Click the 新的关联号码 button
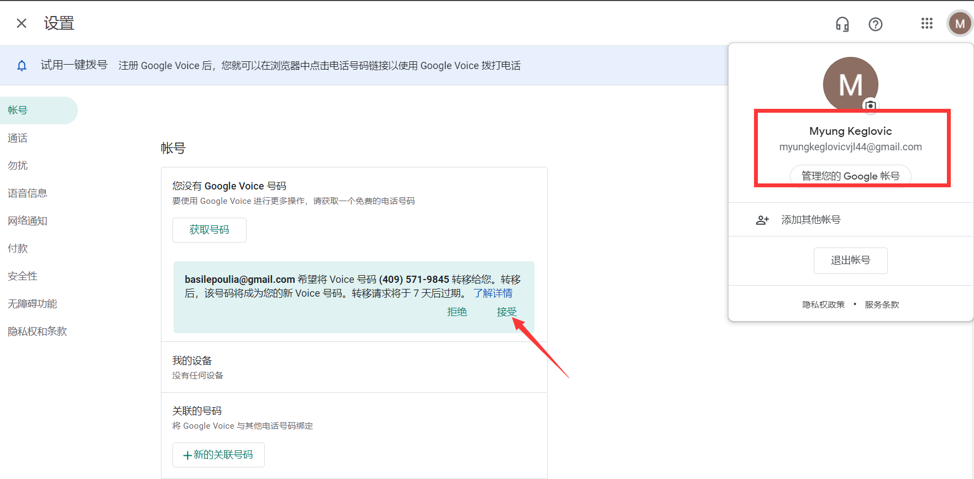The width and height of the screenshot is (974, 479). click(x=218, y=455)
